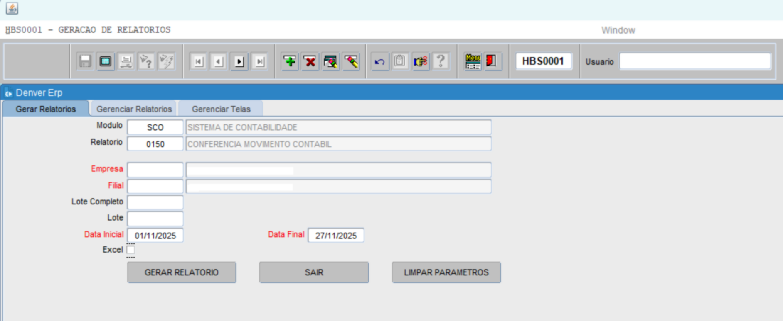Click the Empresa code input field
Viewport: 783px width, 321px height.
coord(155,170)
